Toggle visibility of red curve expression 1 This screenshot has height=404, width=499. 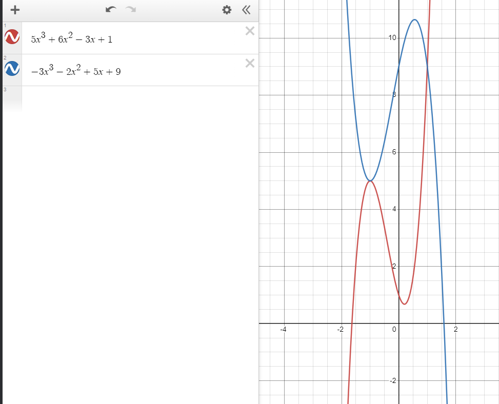click(x=12, y=37)
